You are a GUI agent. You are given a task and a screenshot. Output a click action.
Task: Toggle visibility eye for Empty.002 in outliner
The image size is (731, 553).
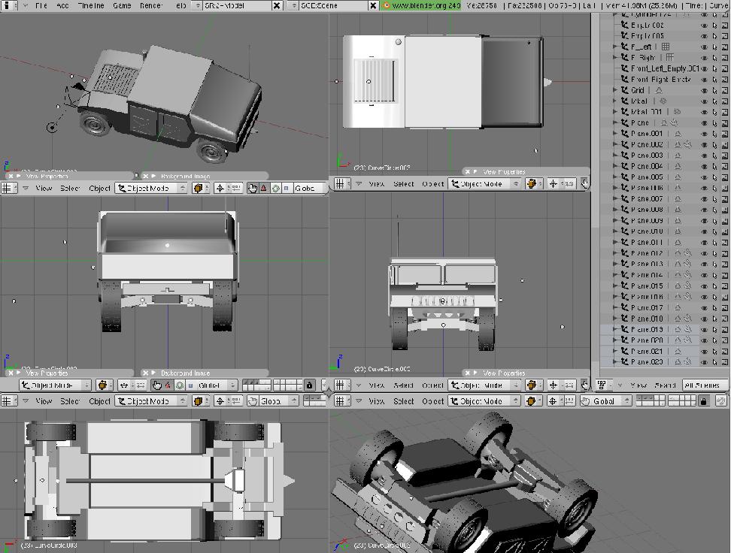pos(704,25)
